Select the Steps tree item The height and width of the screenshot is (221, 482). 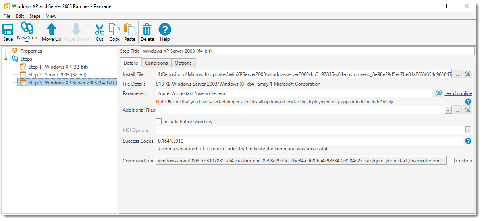pyautogui.click(x=26, y=59)
